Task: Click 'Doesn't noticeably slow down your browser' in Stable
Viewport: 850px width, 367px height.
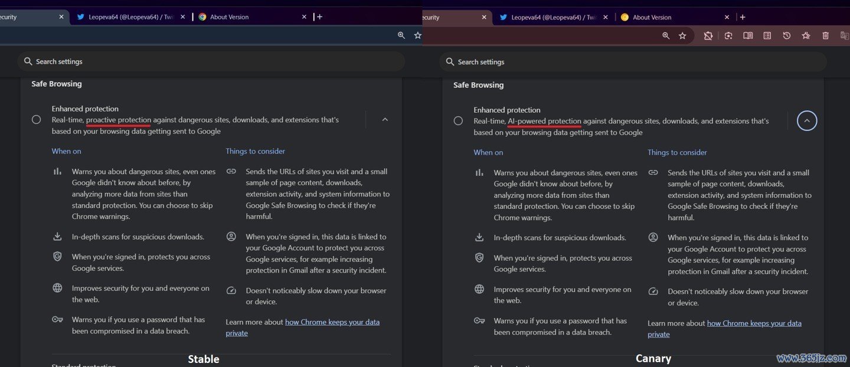Action: pos(316,290)
